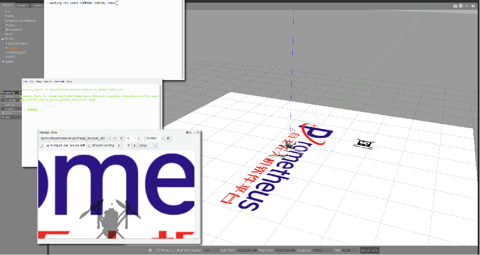
Task: Expand the landing_pad model tree item
Action: (6, 53)
